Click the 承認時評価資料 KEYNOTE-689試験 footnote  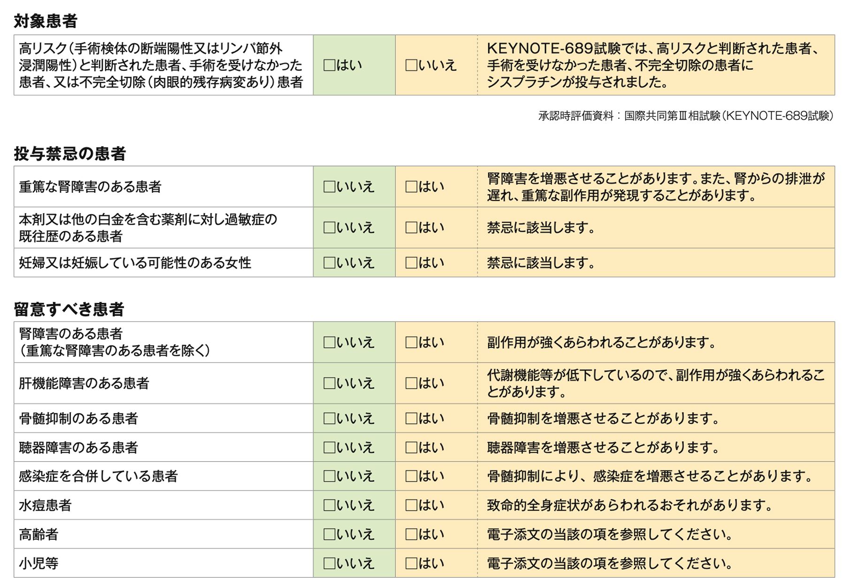coord(686,116)
